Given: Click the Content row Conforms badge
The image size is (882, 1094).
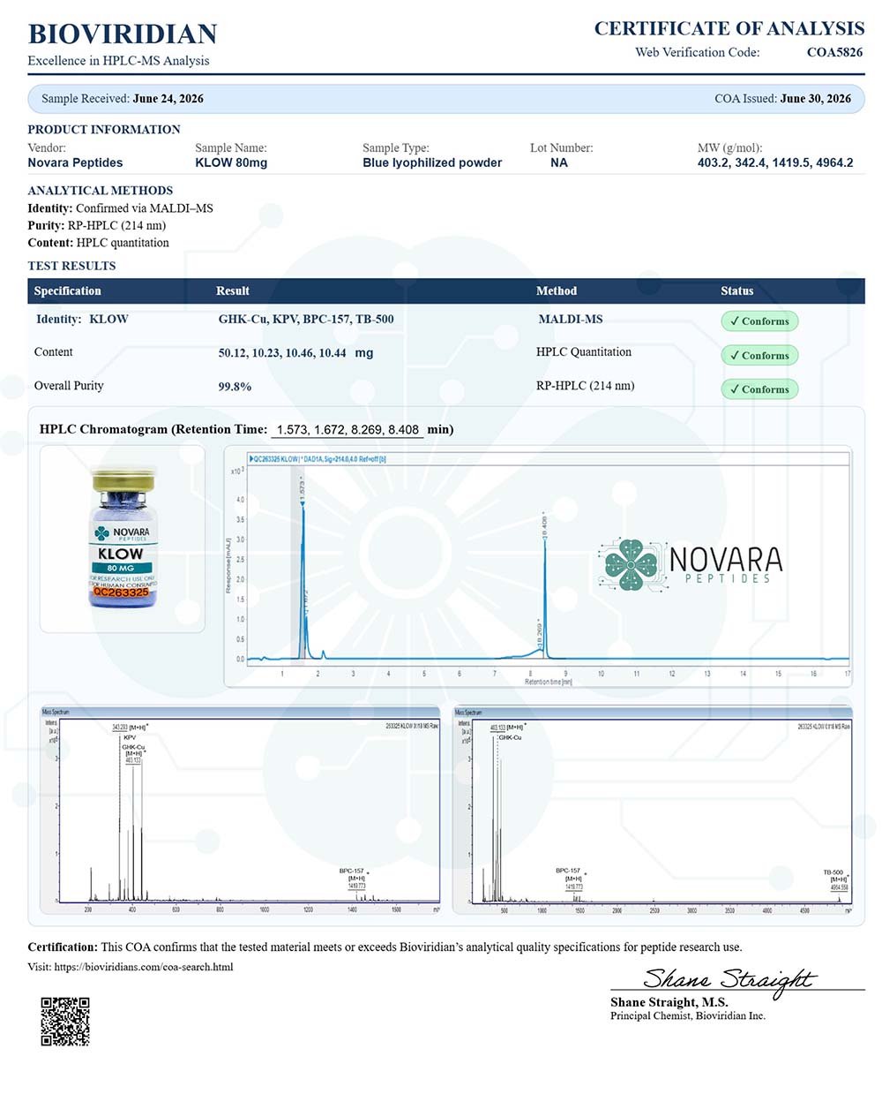Looking at the screenshot, I should click(x=759, y=356).
